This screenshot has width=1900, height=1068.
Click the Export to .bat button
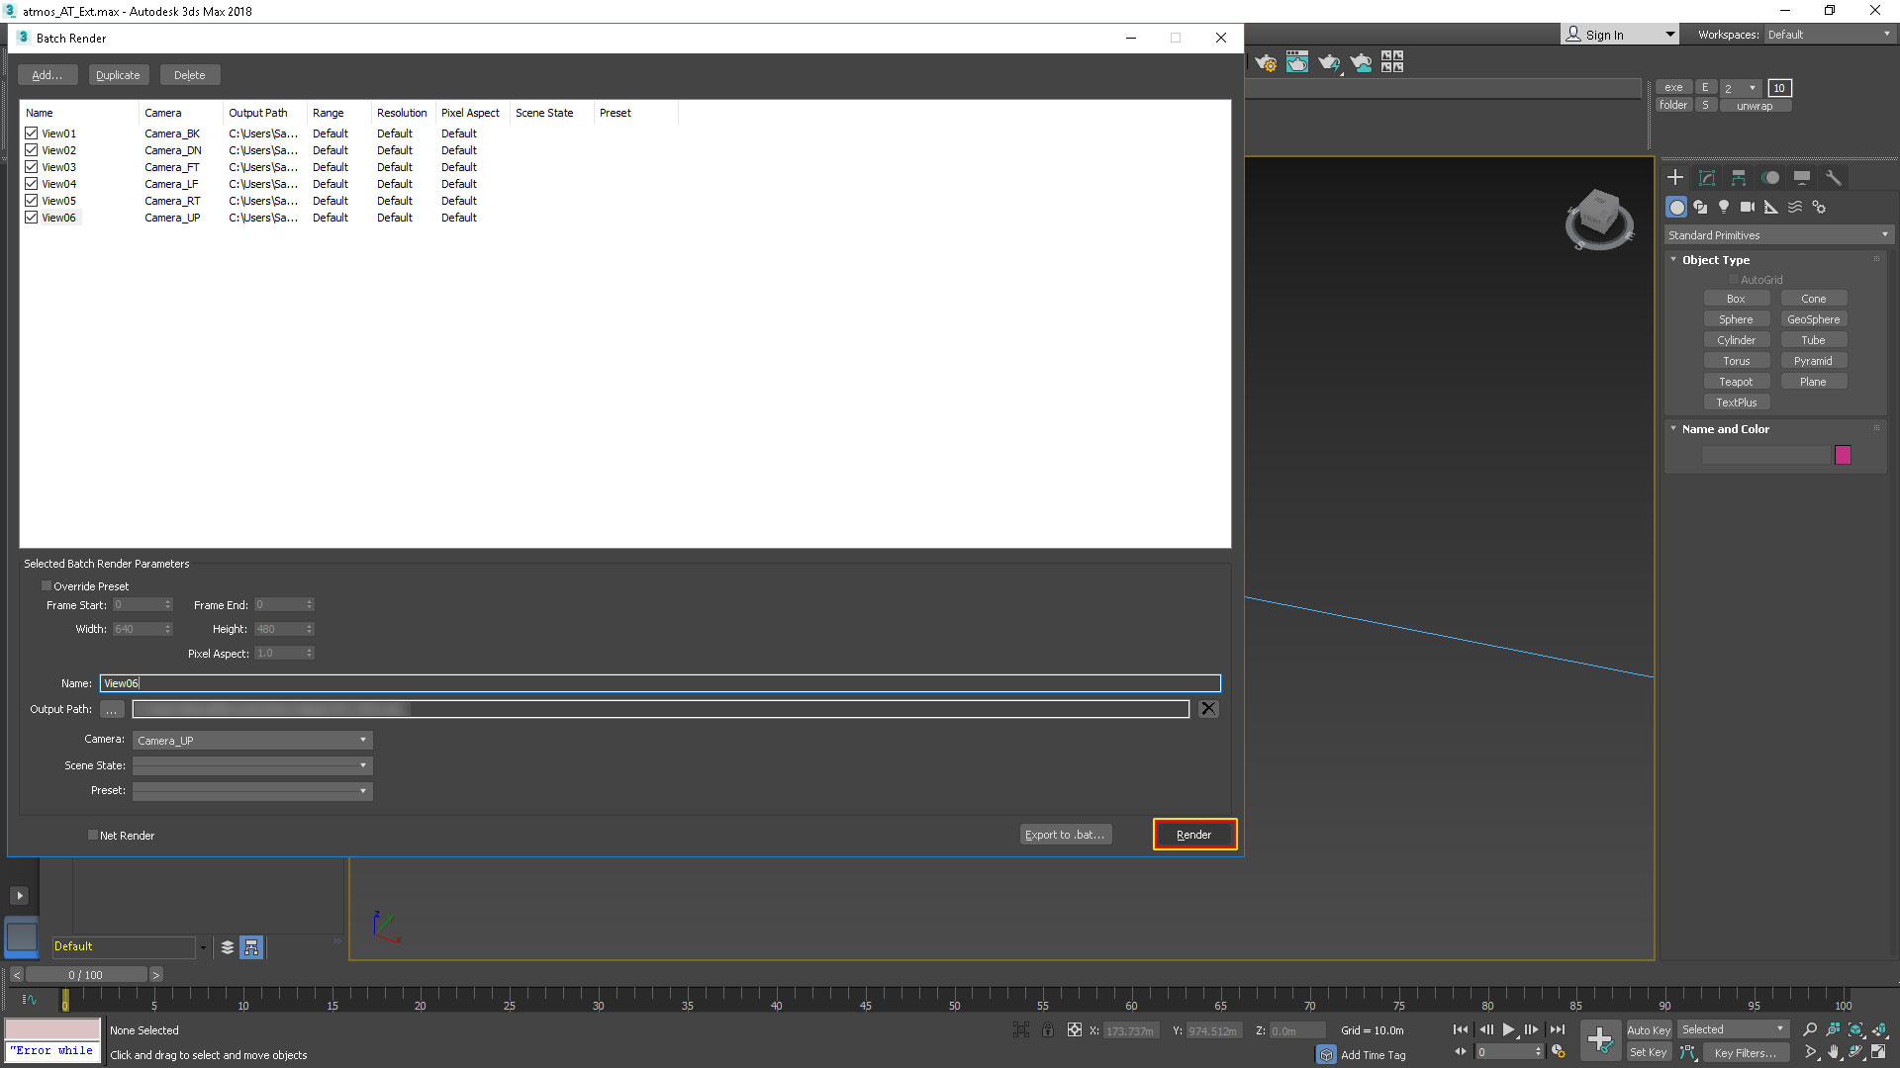(1065, 835)
